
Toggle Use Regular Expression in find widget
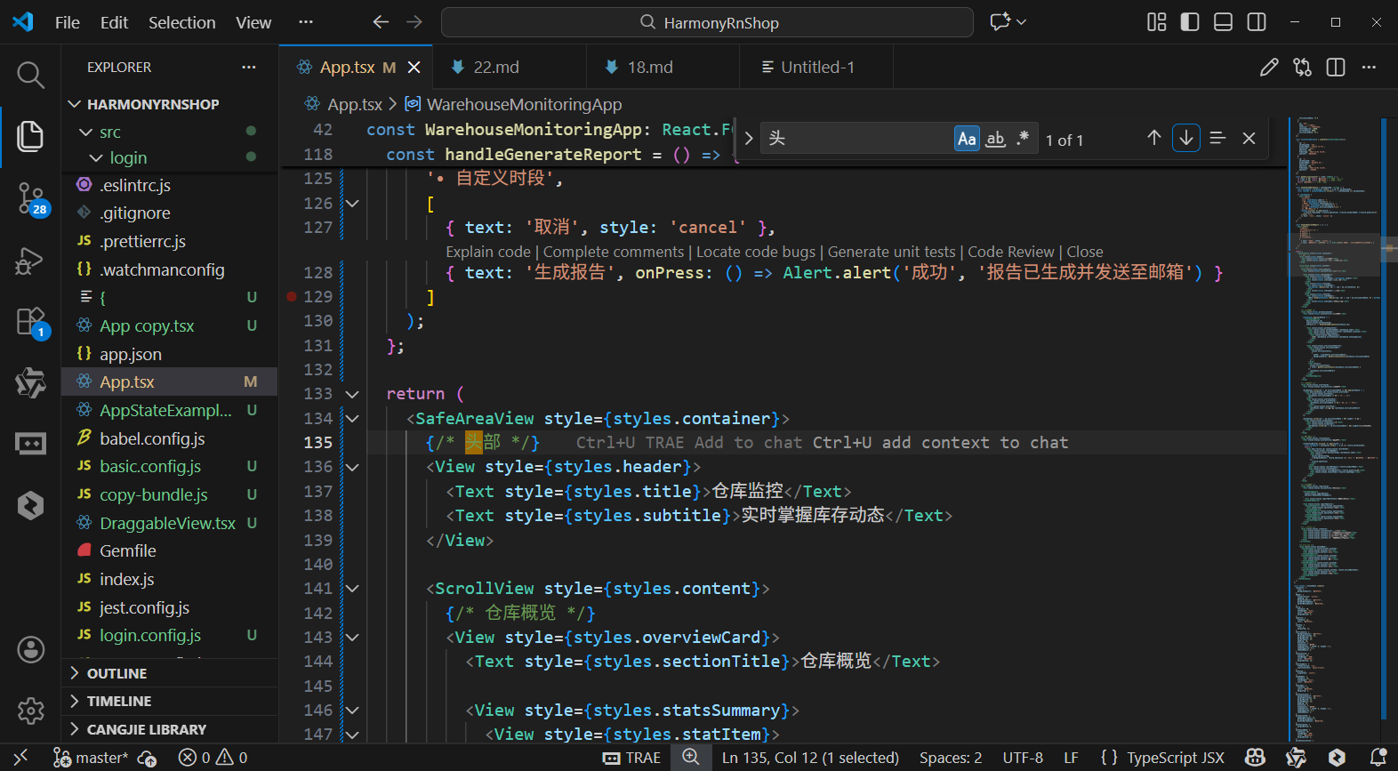click(x=1023, y=139)
